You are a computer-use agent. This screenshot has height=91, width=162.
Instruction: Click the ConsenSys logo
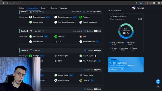click(81, 80)
